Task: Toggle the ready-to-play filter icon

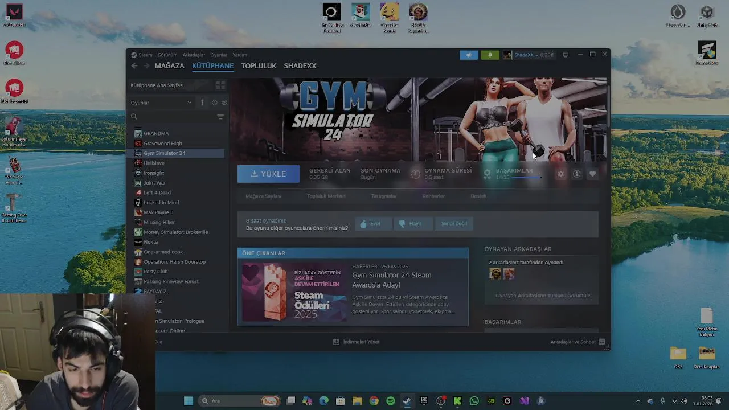Action: (224, 102)
